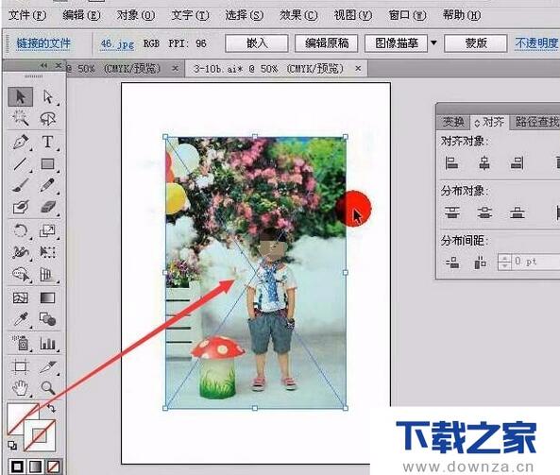Select the Eraser tool
Screen dimensions: 560x475
tap(48, 207)
